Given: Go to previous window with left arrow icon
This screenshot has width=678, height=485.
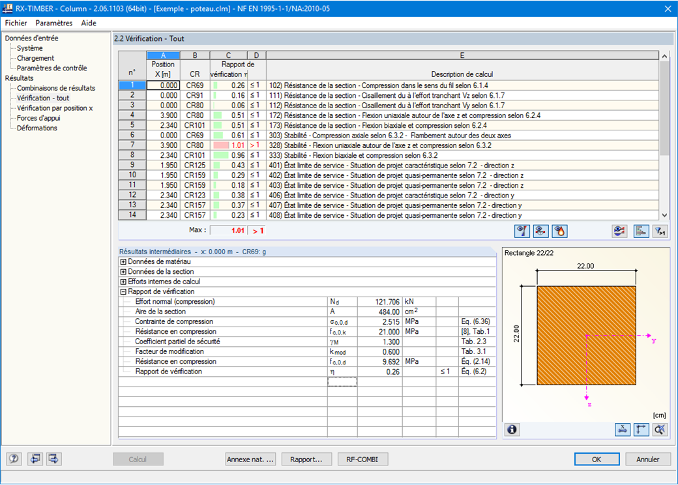Looking at the screenshot, I should (x=35, y=459).
